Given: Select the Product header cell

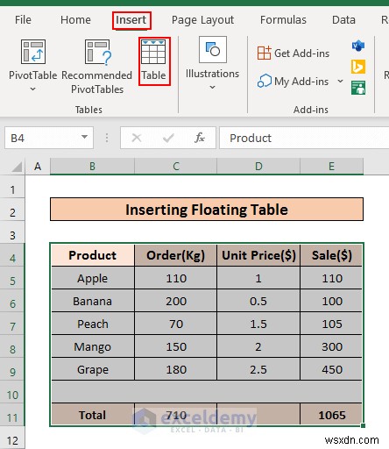Looking at the screenshot, I should (x=93, y=255).
